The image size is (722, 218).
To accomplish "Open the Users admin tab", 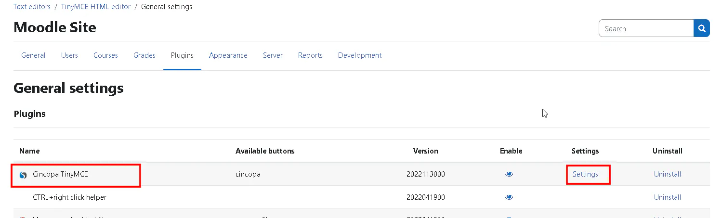I will pyautogui.click(x=69, y=55).
